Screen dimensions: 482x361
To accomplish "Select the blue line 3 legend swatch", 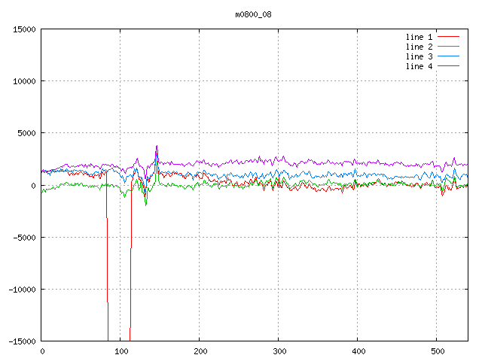I will pos(448,56).
